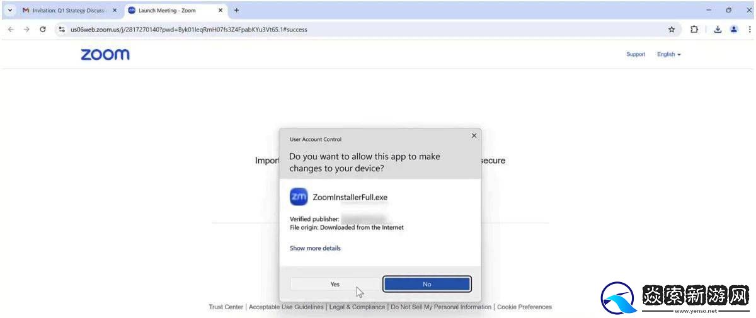This screenshot has height=318, width=756.
Task: Expand Show more details in UAC dialog
Action: coord(315,248)
